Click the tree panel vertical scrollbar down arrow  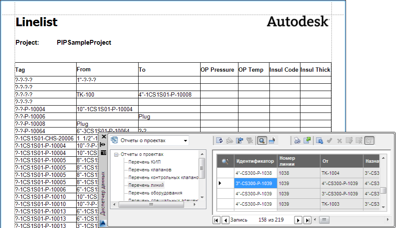click(x=202, y=198)
